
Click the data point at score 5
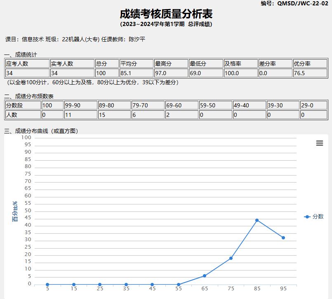(47, 285)
